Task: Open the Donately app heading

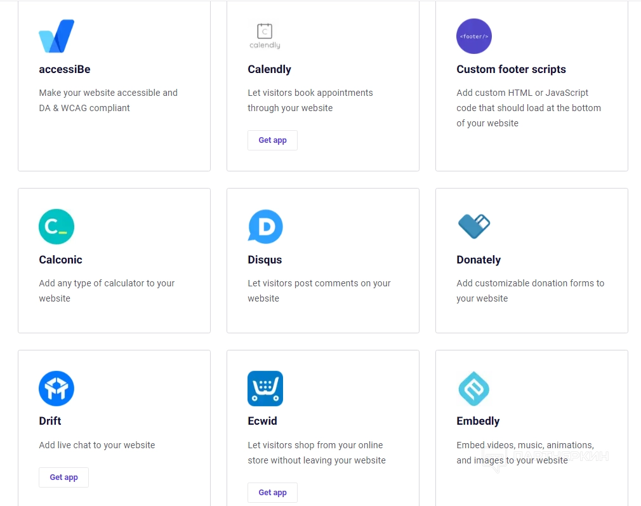Action: tap(479, 260)
